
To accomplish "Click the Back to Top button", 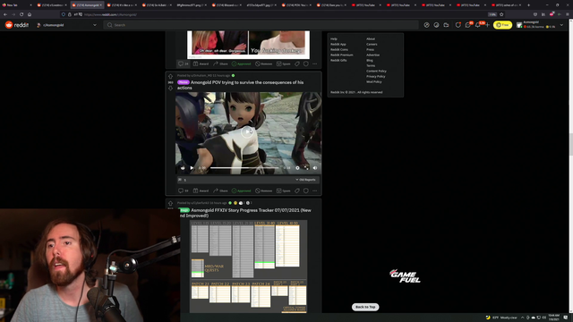I will [x=365, y=307].
